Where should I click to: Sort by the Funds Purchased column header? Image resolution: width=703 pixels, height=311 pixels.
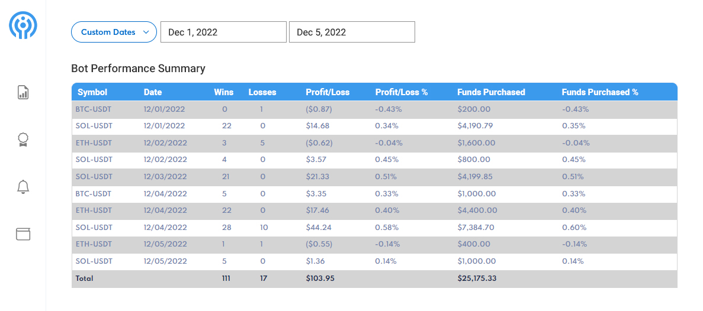click(x=491, y=92)
